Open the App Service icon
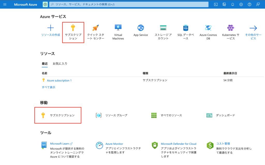This screenshot has width=265, height=165. pos(141,28)
